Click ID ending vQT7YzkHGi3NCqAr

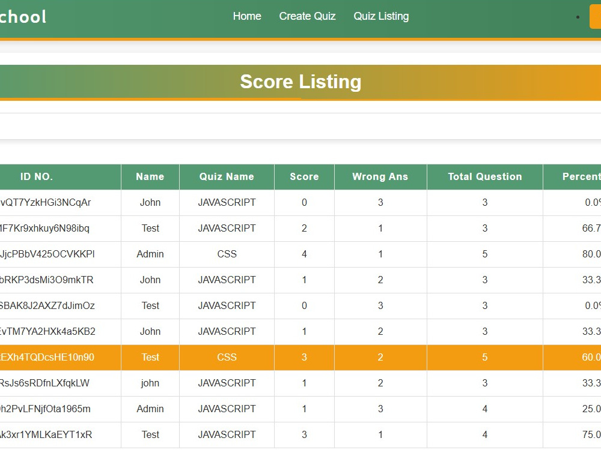click(x=45, y=202)
